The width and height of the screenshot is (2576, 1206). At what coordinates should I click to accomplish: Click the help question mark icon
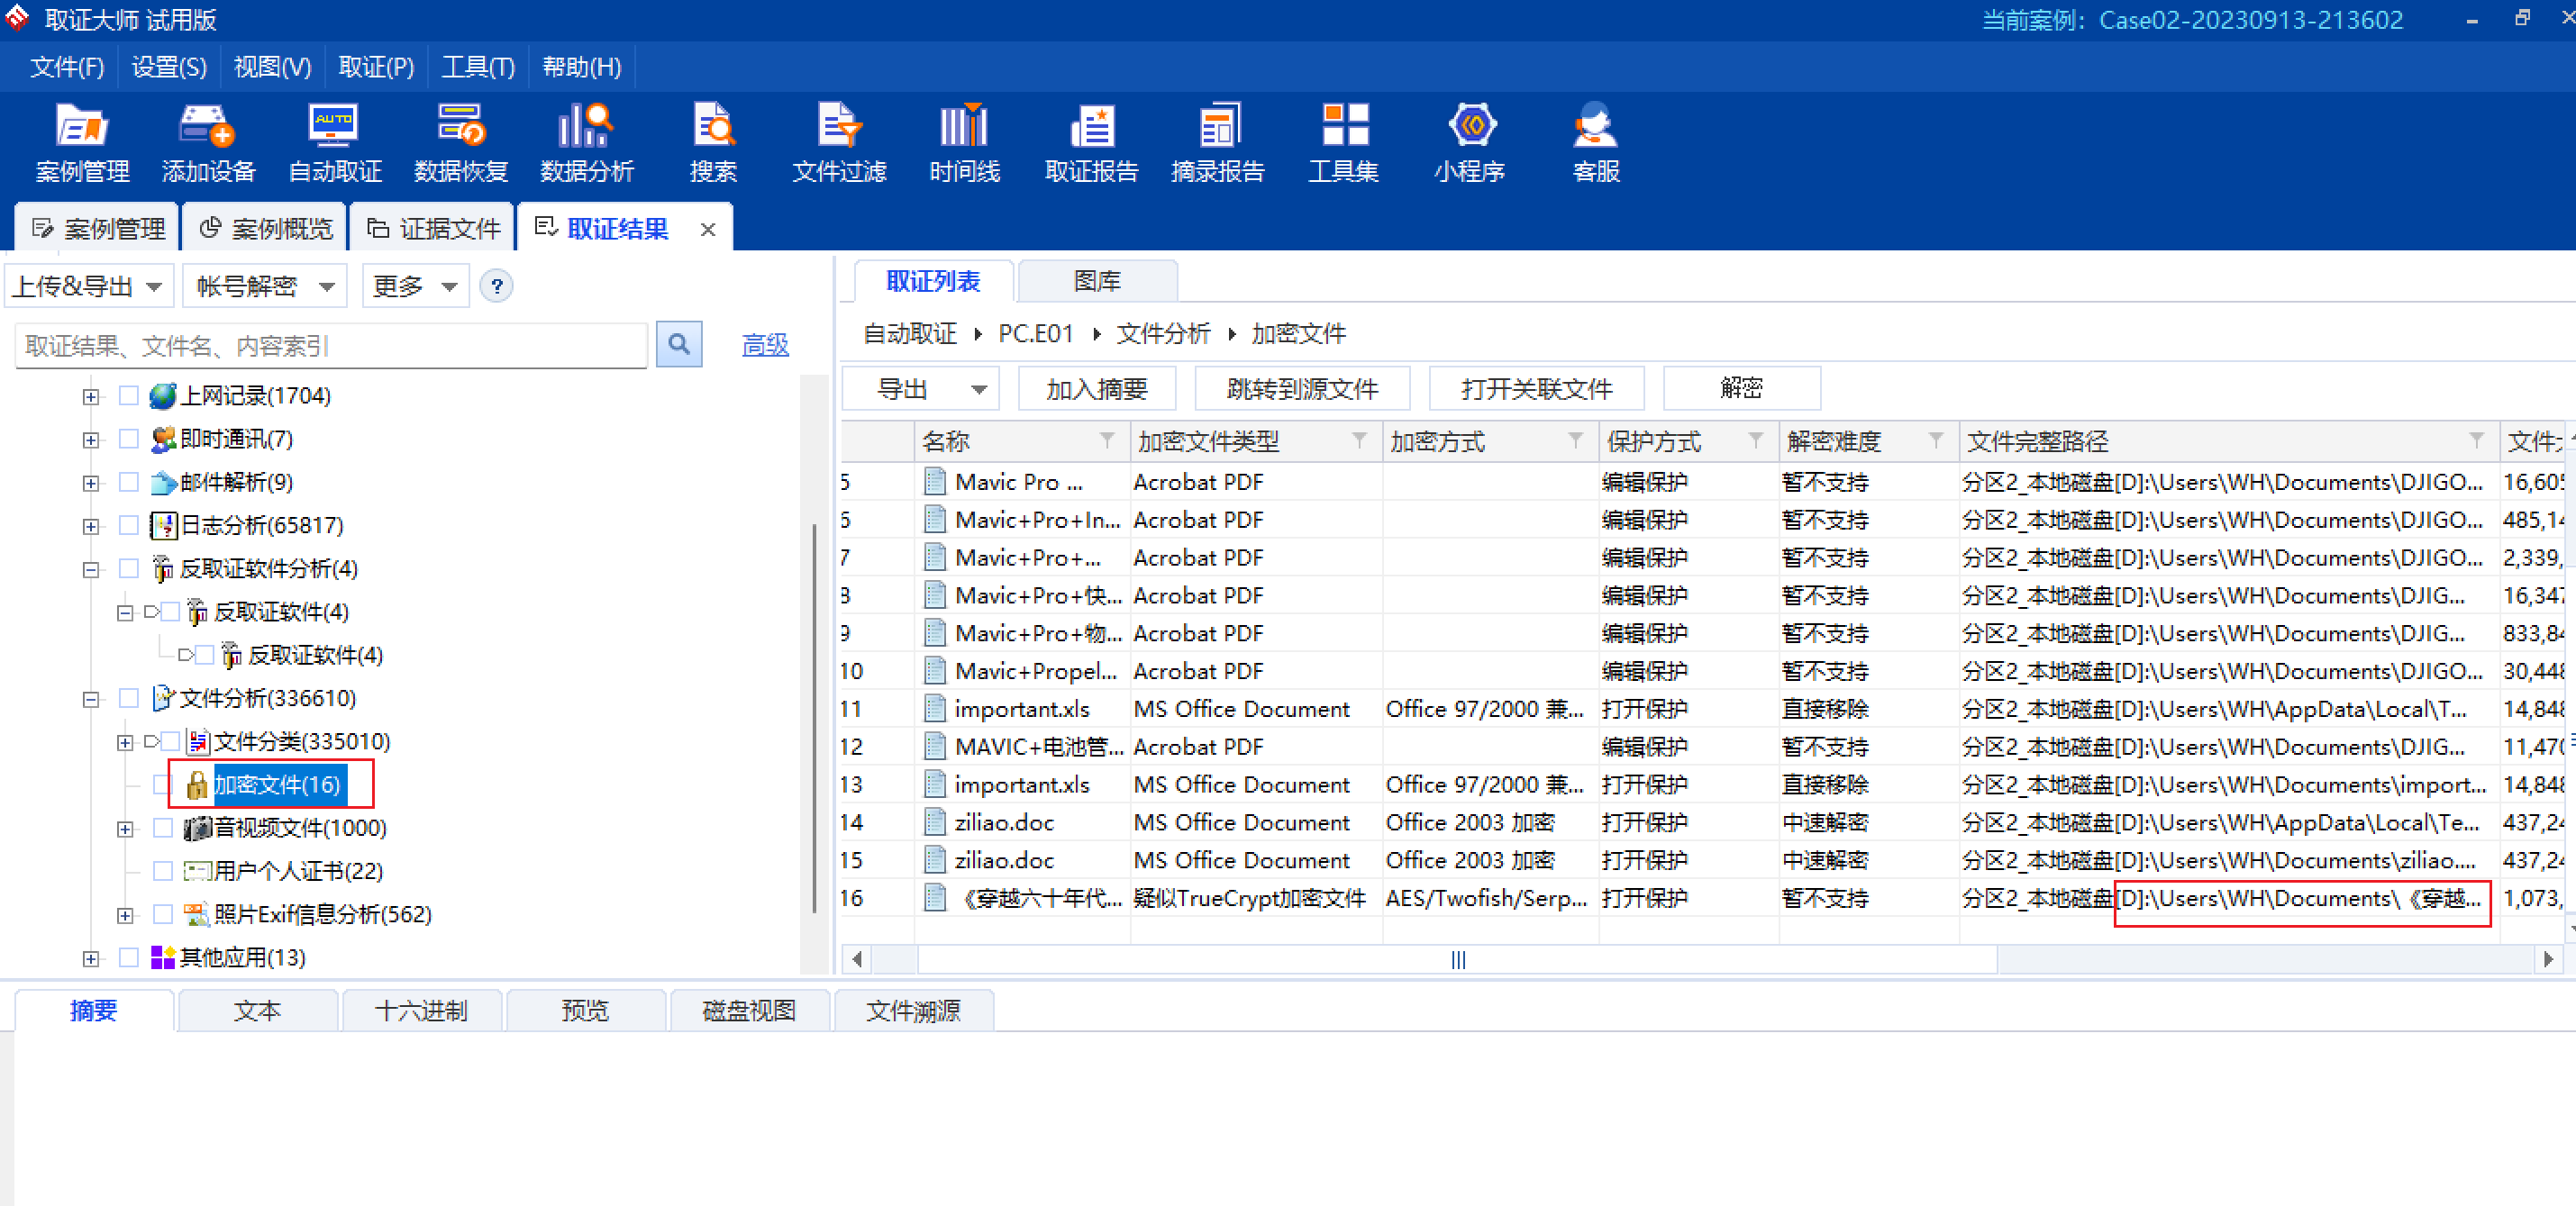pyautogui.click(x=497, y=287)
